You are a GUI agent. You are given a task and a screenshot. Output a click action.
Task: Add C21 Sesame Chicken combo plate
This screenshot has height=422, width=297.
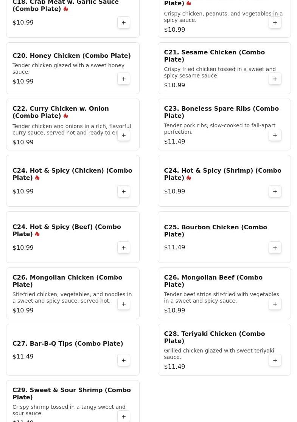[275, 79]
